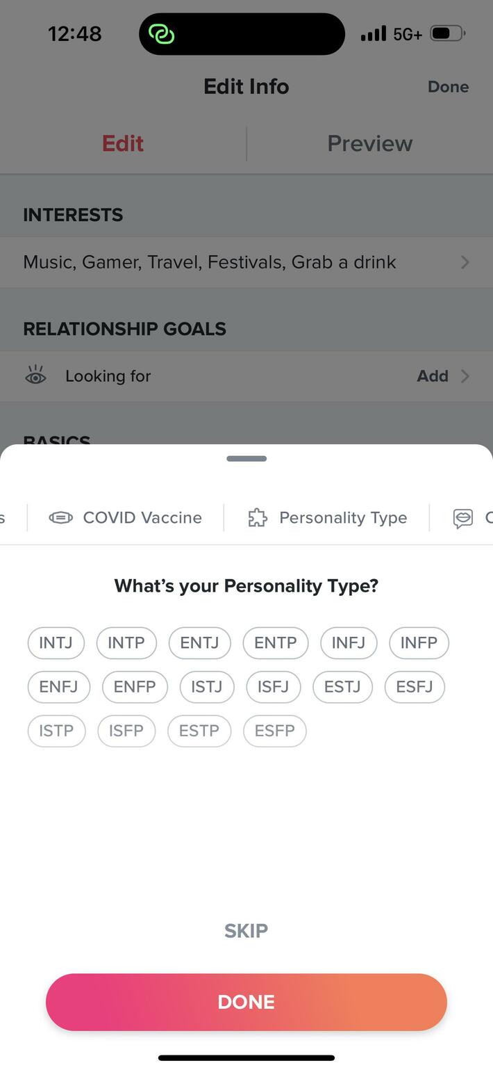Image resolution: width=493 pixels, height=1070 pixels.
Task: Tap the eye icon beside Looking for
Action: point(35,376)
